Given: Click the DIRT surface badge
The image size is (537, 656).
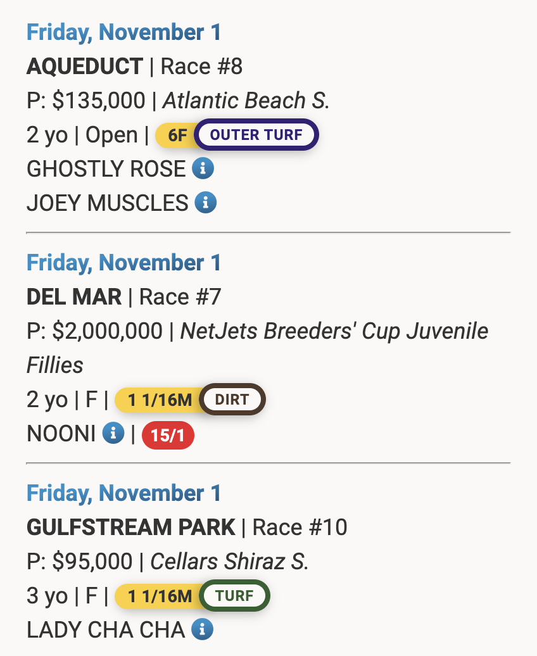Looking at the screenshot, I should (232, 400).
